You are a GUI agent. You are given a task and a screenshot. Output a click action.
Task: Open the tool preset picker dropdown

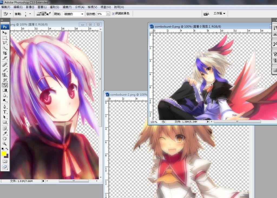coord(10,14)
